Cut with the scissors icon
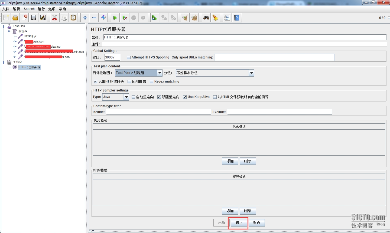The width and height of the screenshot is (390, 233). coord(55,18)
